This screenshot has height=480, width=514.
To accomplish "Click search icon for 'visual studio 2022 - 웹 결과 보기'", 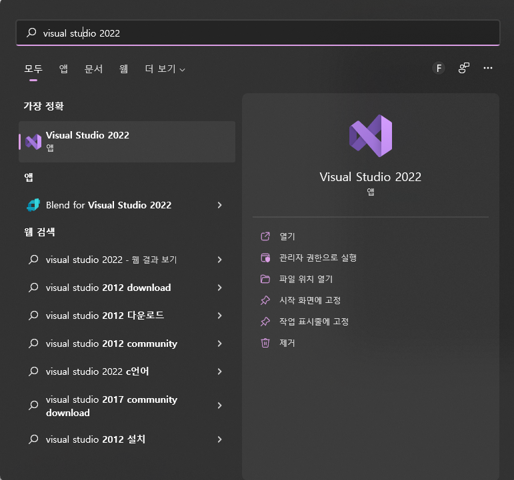I will pyautogui.click(x=33, y=260).
